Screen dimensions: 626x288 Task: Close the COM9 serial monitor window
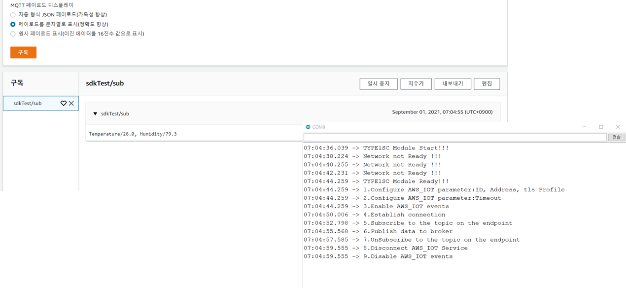click(618, 127)
